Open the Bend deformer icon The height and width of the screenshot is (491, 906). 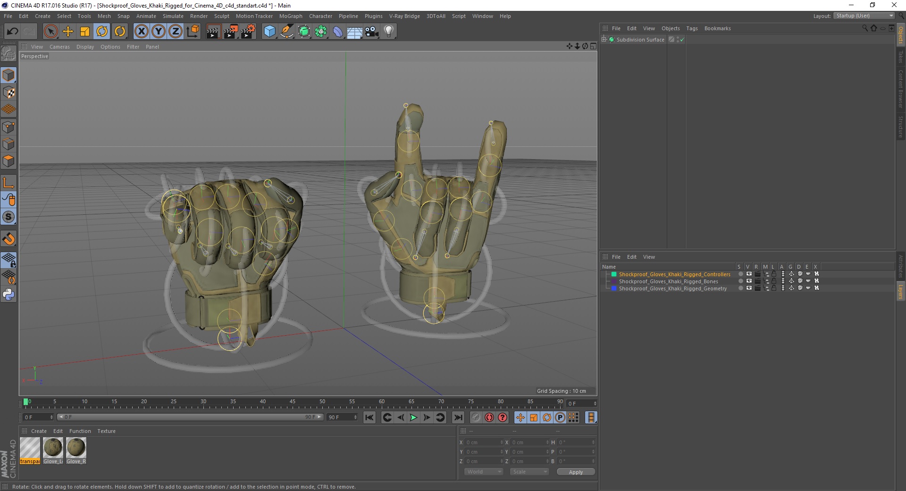tap(338, 32)
